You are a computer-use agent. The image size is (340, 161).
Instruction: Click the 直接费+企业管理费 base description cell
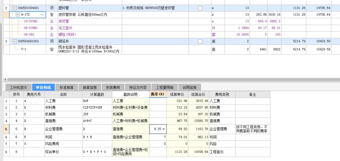(x=131, y=137)
